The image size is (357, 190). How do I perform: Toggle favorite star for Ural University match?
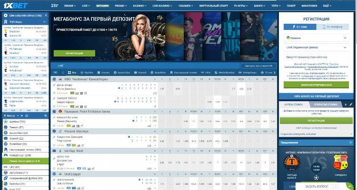pos(54,188)
